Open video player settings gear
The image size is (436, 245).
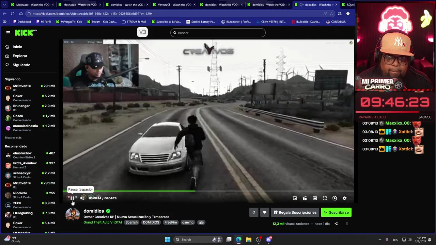[x=345, y=198]
